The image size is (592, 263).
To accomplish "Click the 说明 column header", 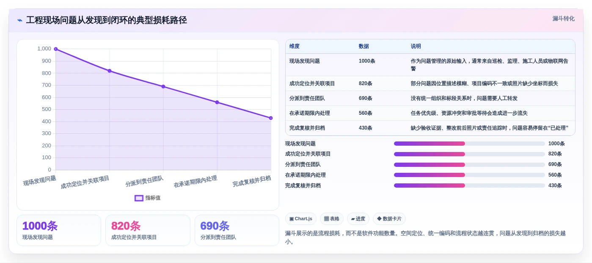I will [x=416, y=46].
